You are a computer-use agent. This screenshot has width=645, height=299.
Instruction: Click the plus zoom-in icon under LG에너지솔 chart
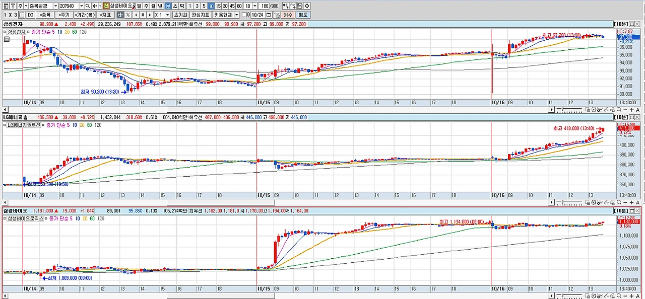[x=631, y=202]
